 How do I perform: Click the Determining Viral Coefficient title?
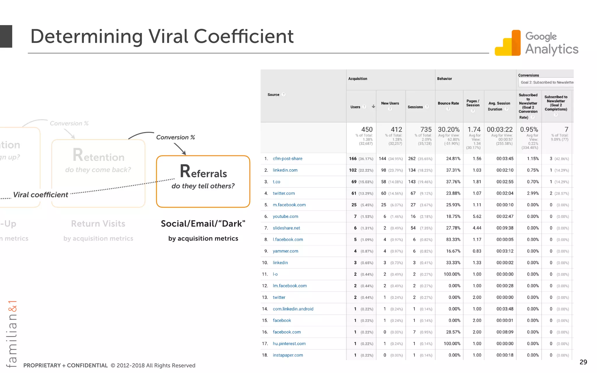point(162,36)
